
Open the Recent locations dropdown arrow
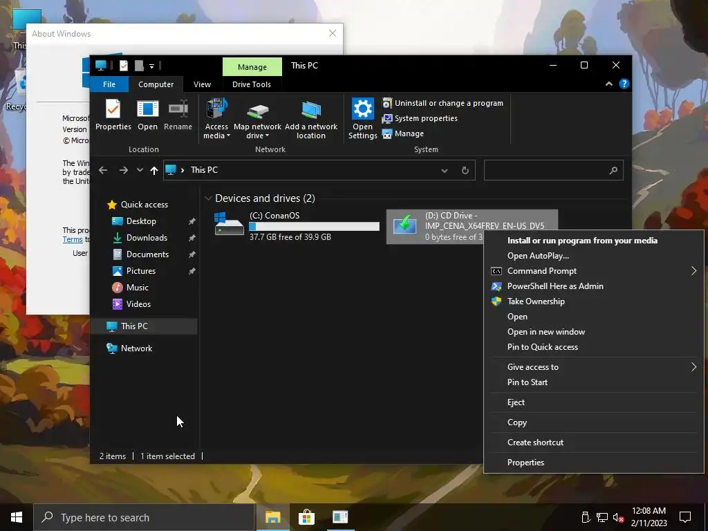tap(140, 170)
